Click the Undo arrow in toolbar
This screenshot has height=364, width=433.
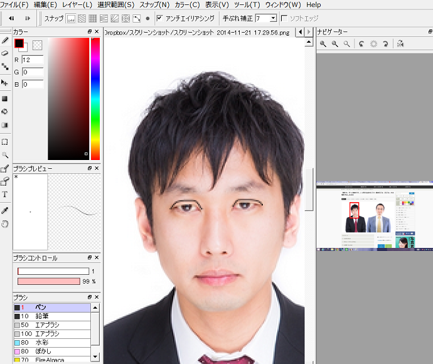(x=11, y=18)
